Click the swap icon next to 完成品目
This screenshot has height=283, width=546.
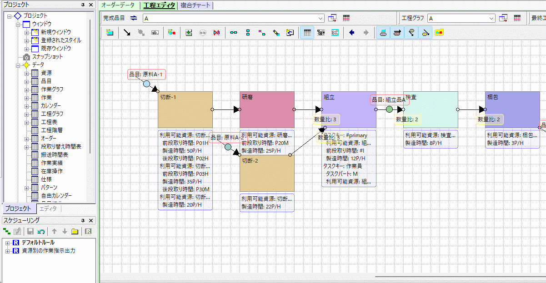134,18
